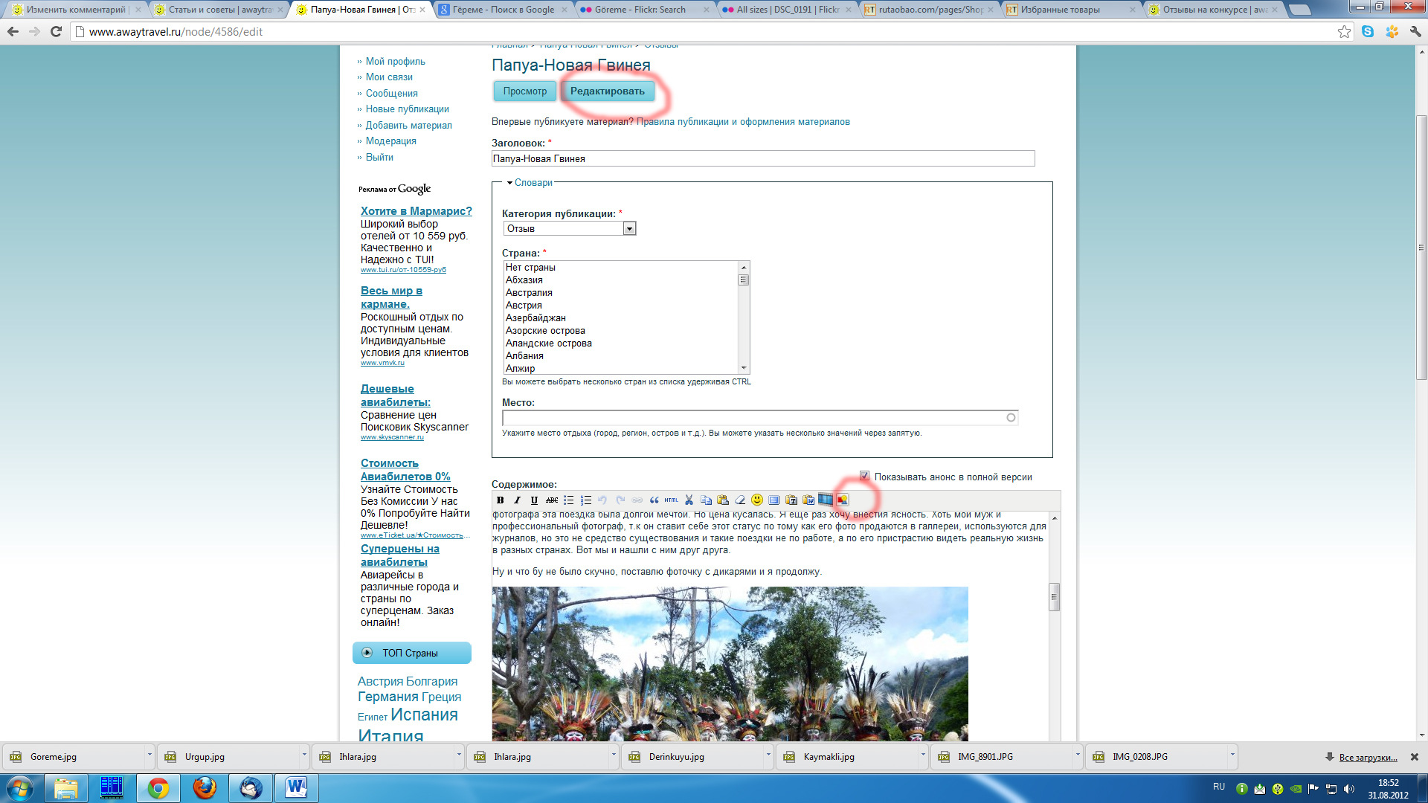Select 'Азербайджан' in the country list
This screenshot has width=1428, height=803.
[535, 317]
